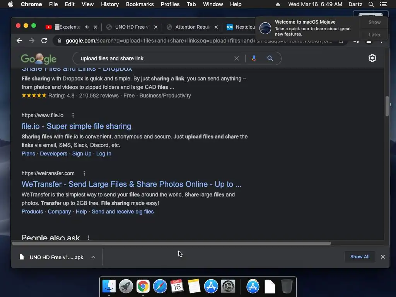Open more options for wetransfer.com result
The image size is (396, 297).
click(84, 173)
